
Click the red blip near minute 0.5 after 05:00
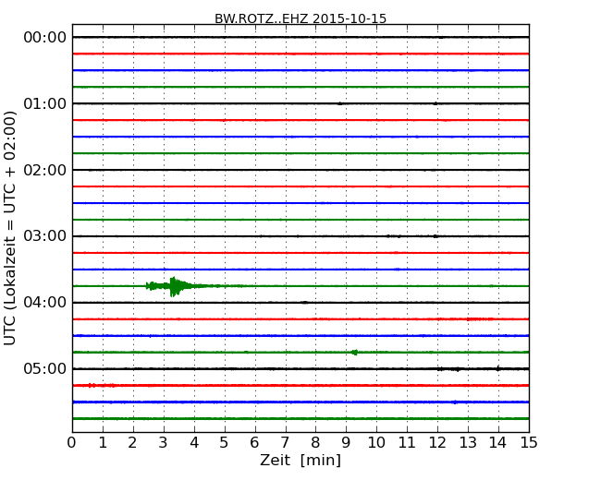click(92, 386)
